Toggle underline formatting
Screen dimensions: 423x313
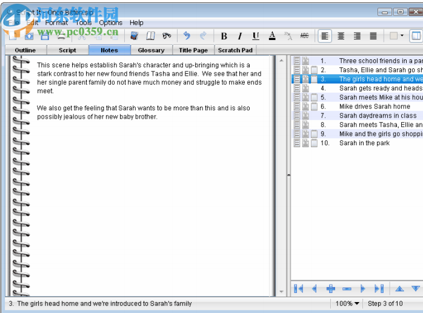256,36
